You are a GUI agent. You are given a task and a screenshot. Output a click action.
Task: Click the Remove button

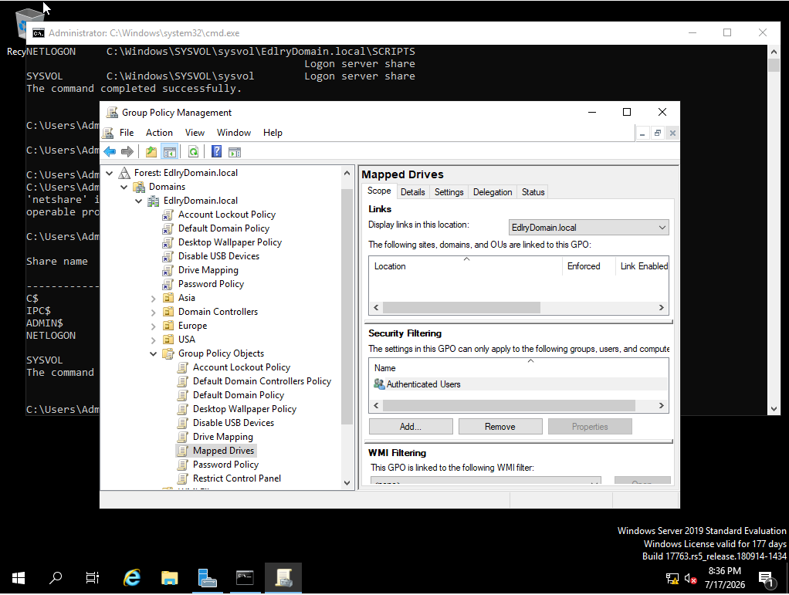[500, 427]
